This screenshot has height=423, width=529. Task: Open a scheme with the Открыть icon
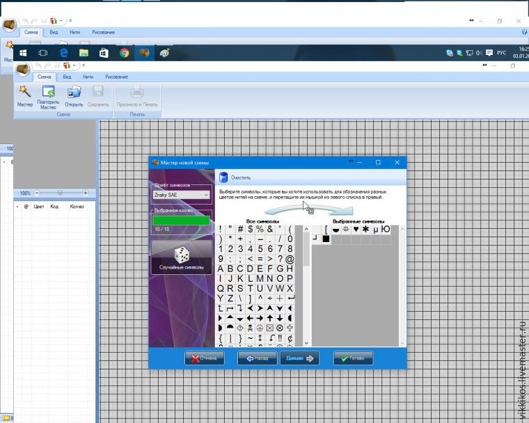coord(74,92)
